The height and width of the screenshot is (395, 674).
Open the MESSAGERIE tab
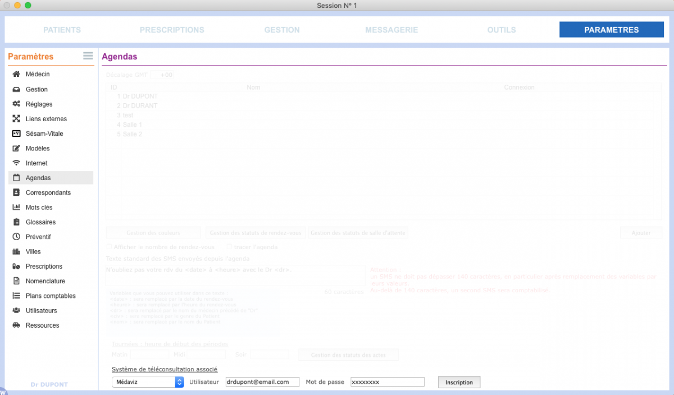[x=391, y=30]
